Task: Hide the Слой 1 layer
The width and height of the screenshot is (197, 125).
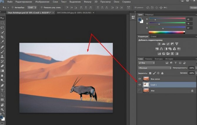Action: (140, 85)
